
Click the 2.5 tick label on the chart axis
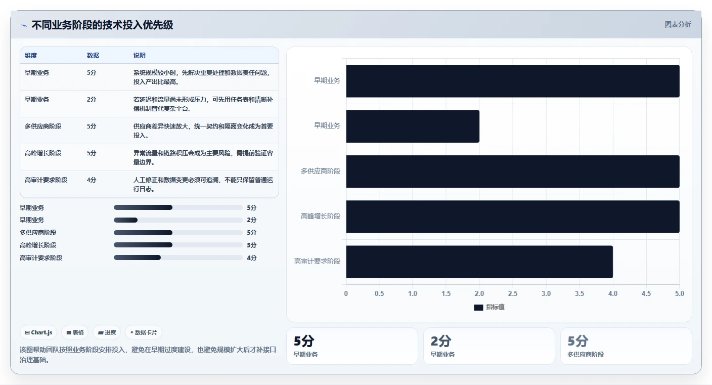click(x=513, y=293)
